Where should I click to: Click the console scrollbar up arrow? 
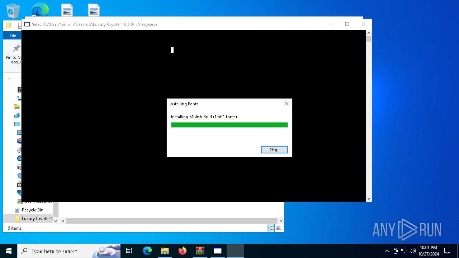pyautogui.click(x=369, y=33)
